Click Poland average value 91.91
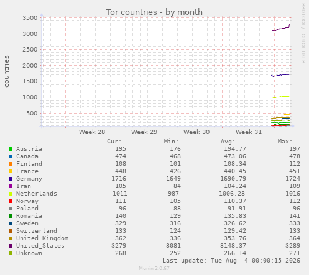The height and width of the screenshot is (275, 309). pos(237,209)
